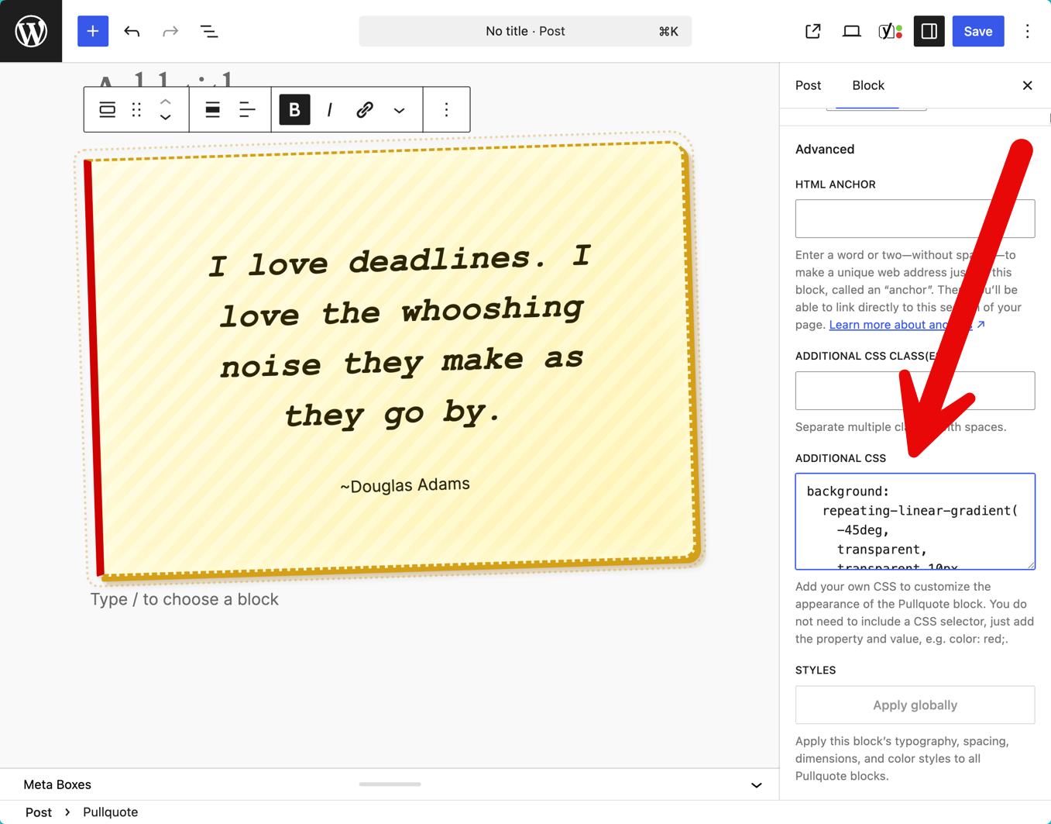
Task: Click the Undo arrow
Action: (x=132, y=31)
